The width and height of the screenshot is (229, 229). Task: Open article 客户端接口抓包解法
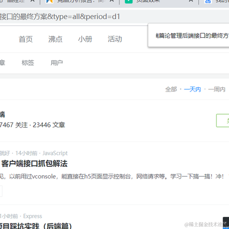[34, 164]
